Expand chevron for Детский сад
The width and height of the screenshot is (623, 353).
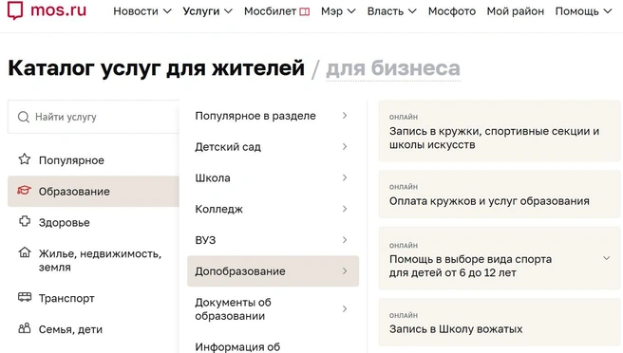(345, 146)
